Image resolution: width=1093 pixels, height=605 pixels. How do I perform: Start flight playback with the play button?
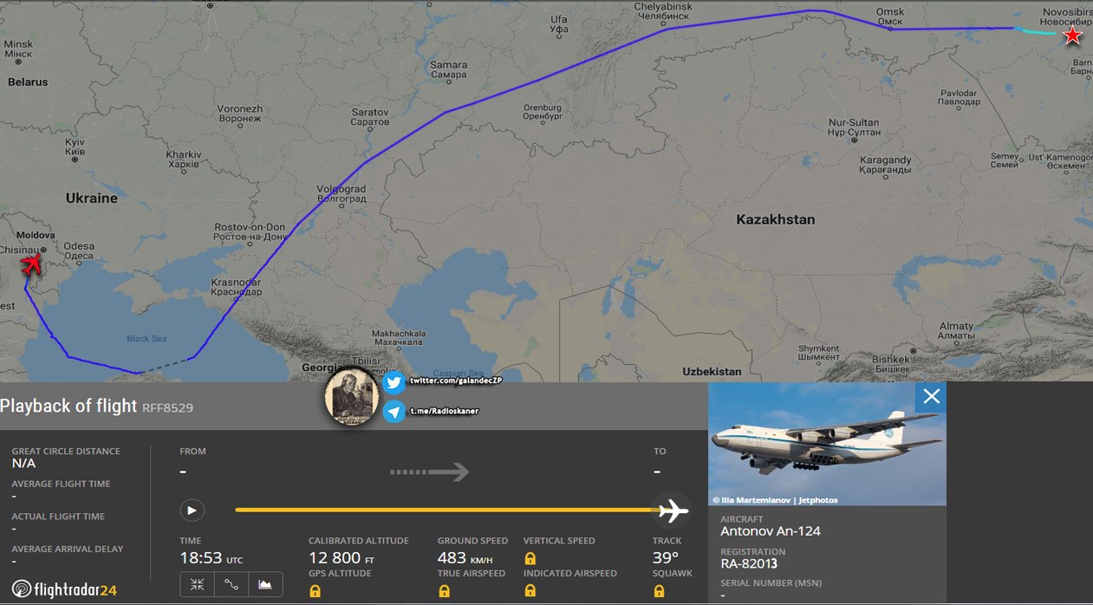click(x=192, y=511)
